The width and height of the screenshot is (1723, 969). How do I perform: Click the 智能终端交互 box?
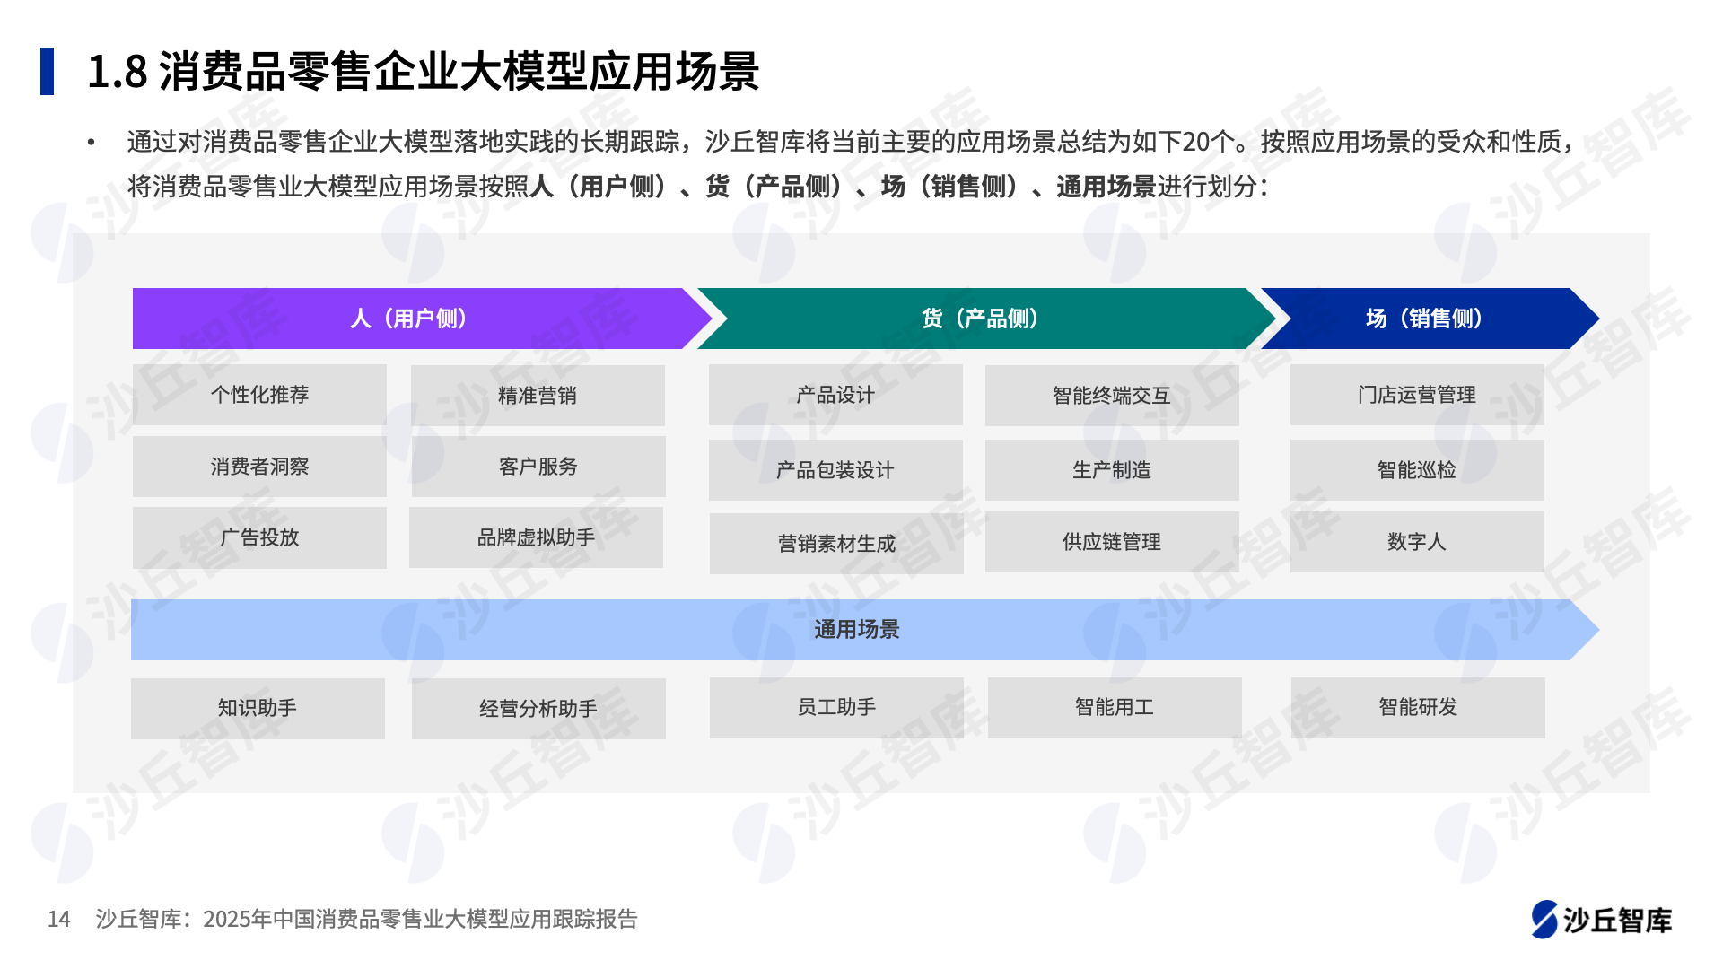1111,396
